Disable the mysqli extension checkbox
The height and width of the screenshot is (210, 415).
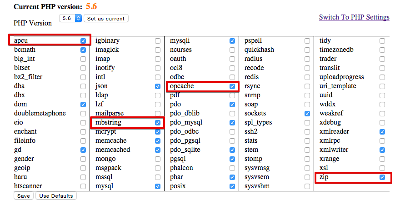[233, 41]
